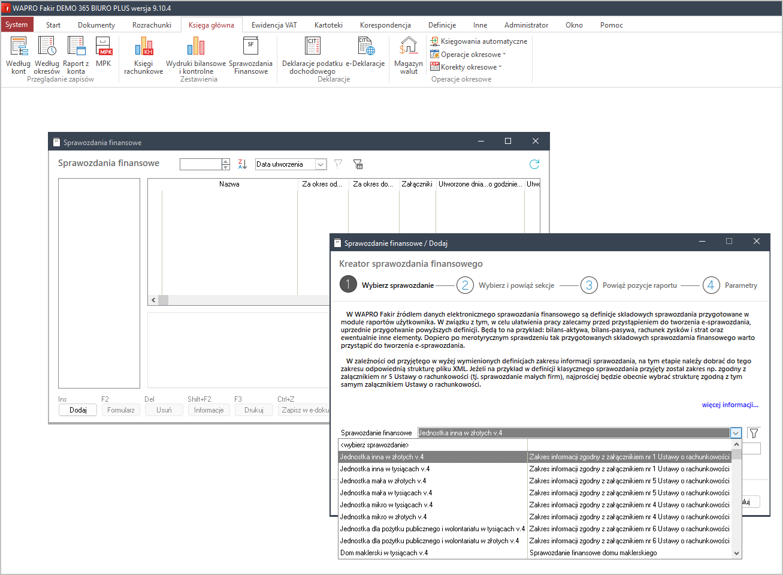Open Księgi rachunkowe reports
This screenshot has height=575, width=783.
143,55
